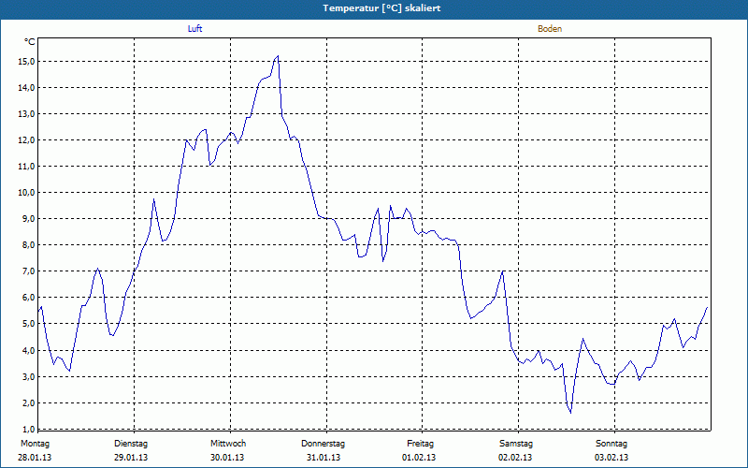This screenshot has width=748, height=468.
Task: Click the lowest curve dip on Samstag
Action: tap(570, 412)
